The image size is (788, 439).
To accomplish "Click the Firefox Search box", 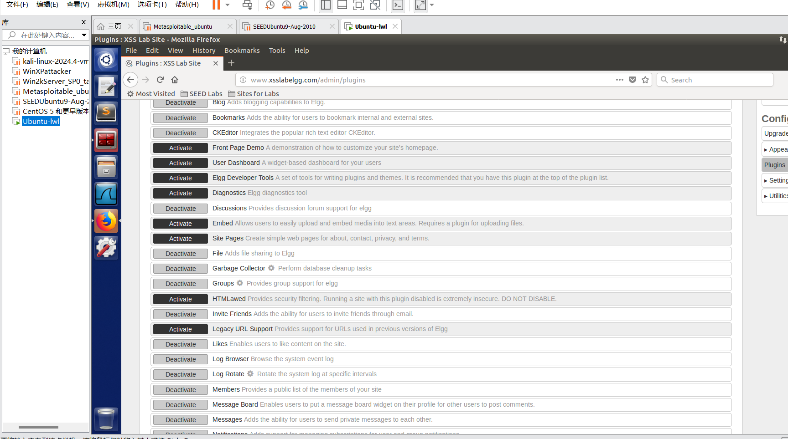I will pos(715,80).
